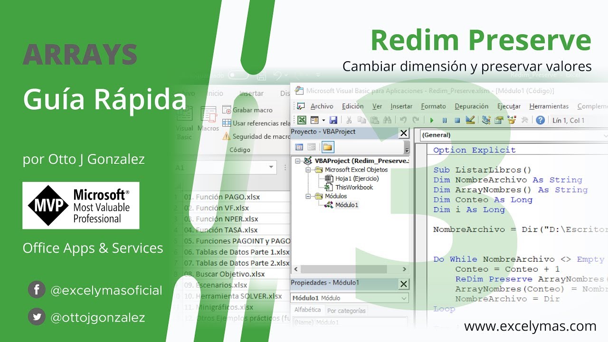Open Find with binoculars icon
Image resolution: width=608 pixels, height=342 pixels.
[x=387, y=120]
